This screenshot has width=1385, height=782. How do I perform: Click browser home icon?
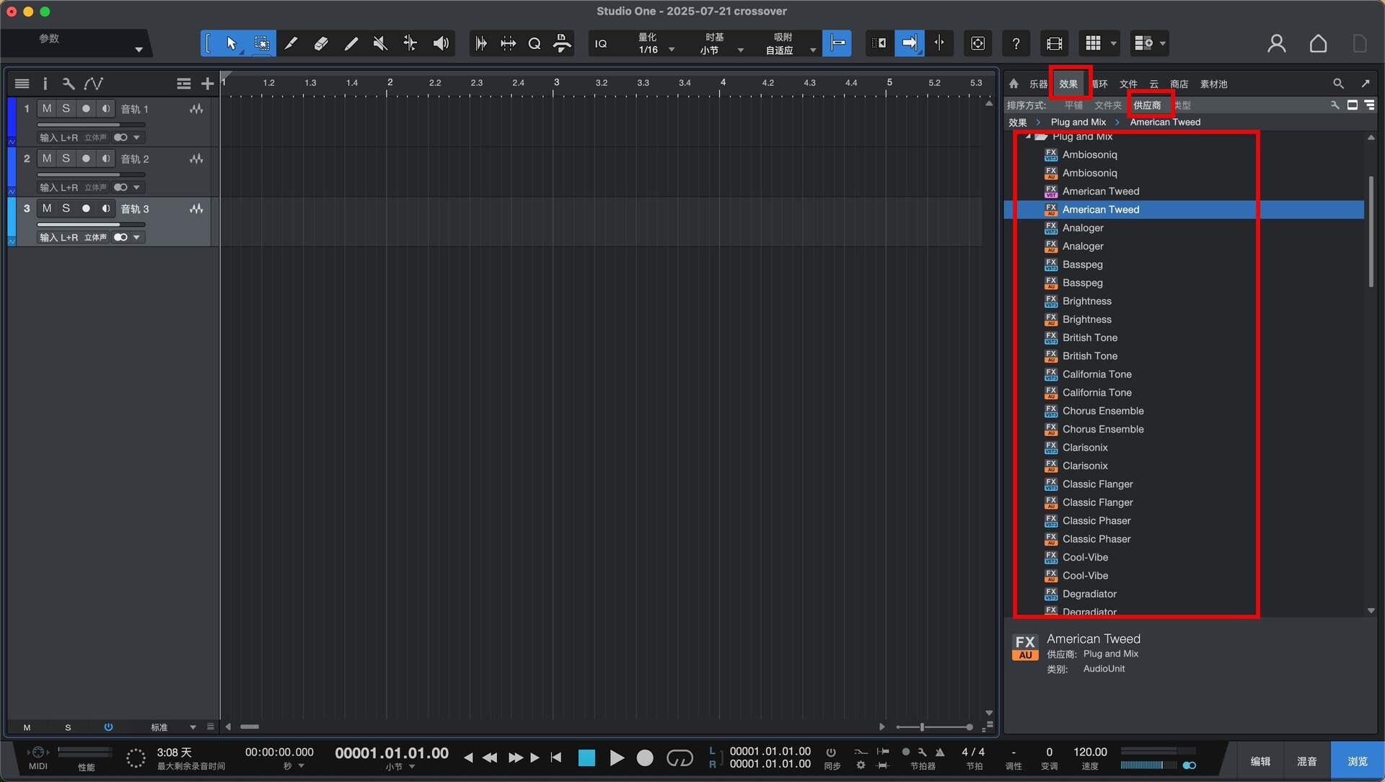tap(1014, 84)
